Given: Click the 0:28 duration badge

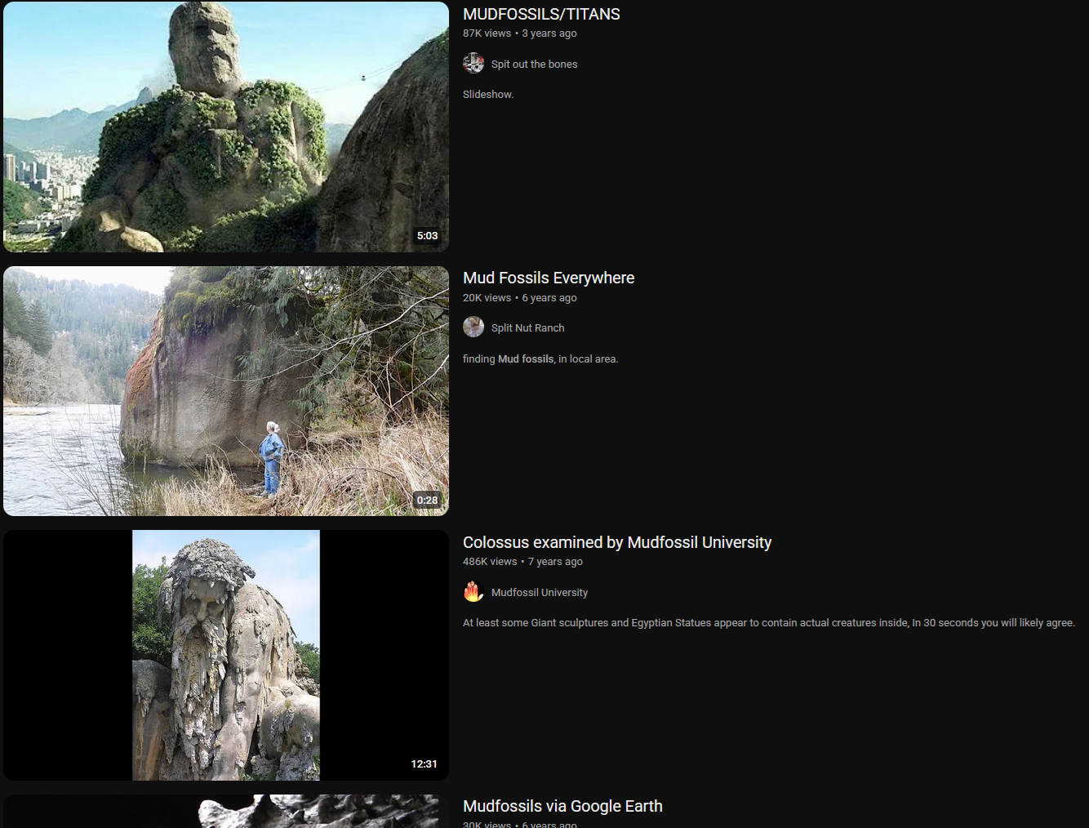Looking at the screenshot, I should (x=427, y=500).
